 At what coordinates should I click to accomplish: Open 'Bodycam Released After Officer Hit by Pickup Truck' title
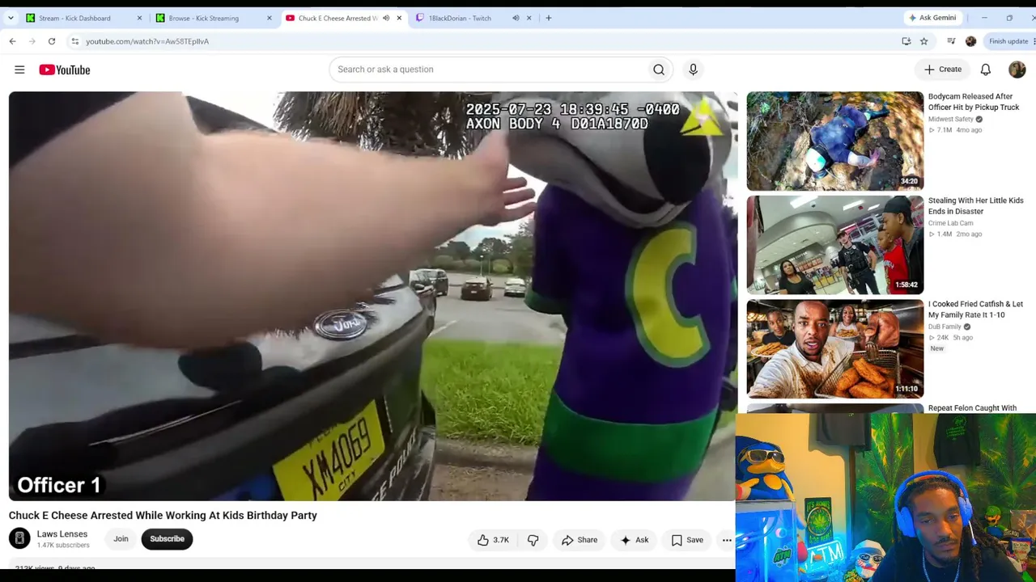(974, 102)
